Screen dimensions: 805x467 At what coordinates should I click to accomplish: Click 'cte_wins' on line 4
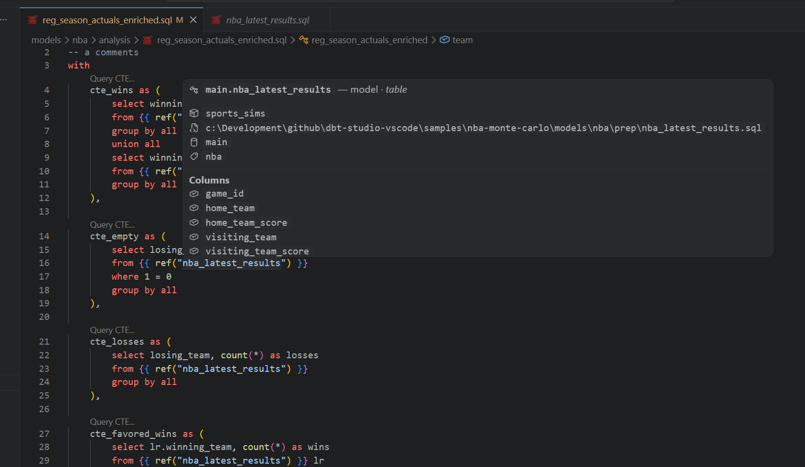(111, 90)
